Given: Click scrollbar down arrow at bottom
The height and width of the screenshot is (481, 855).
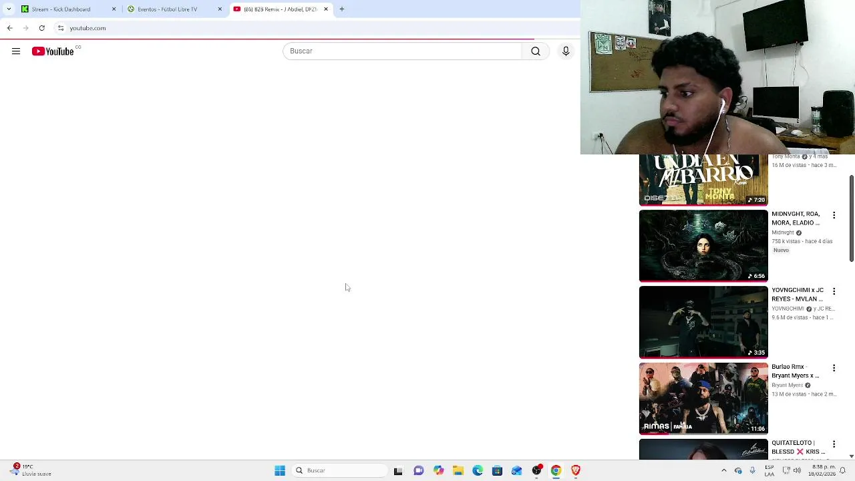Looking at the screenshot, I should coord(851,456).
